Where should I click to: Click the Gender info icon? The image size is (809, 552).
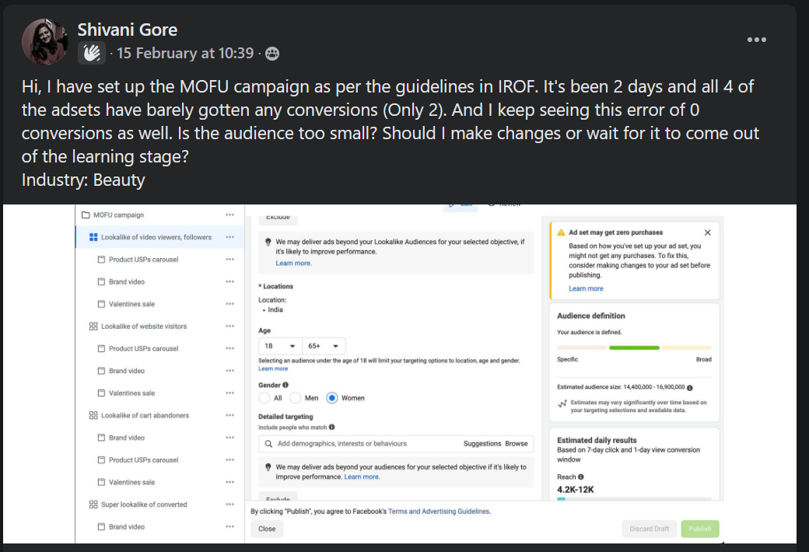pyautogui.click(x=285, y=385)
